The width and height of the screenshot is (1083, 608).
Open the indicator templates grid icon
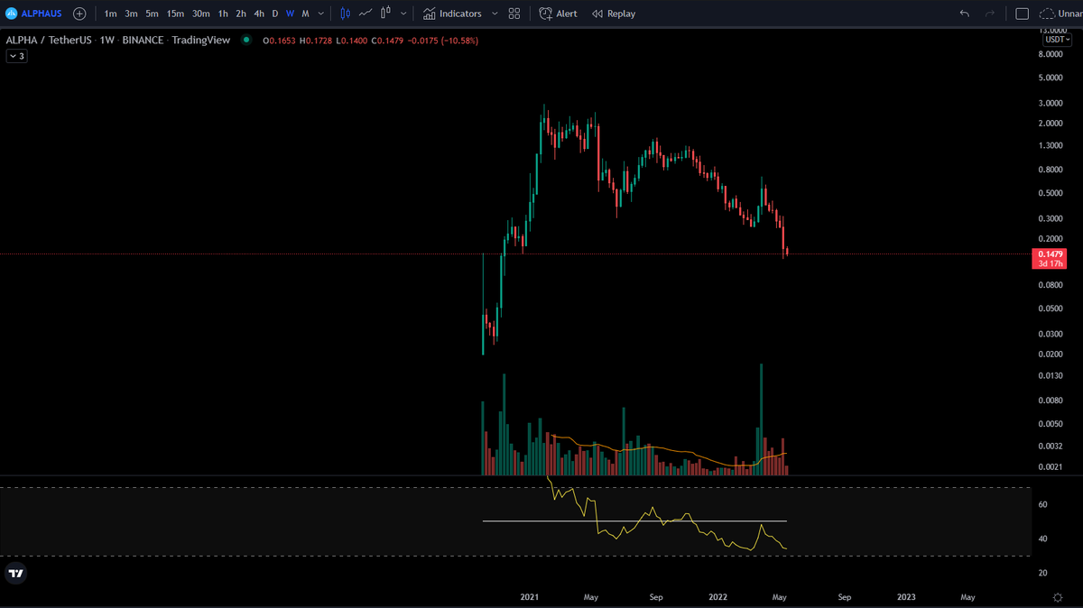pyautogui.click(x=514, y=14)
